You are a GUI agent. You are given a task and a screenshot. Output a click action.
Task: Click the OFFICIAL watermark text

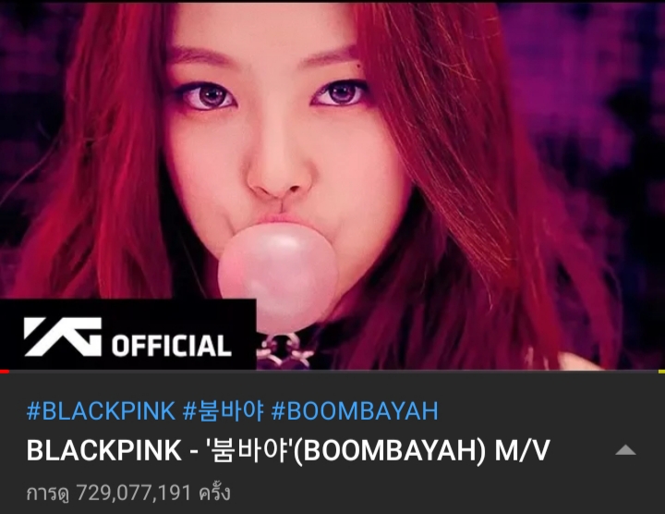click(x=172, y=346)
